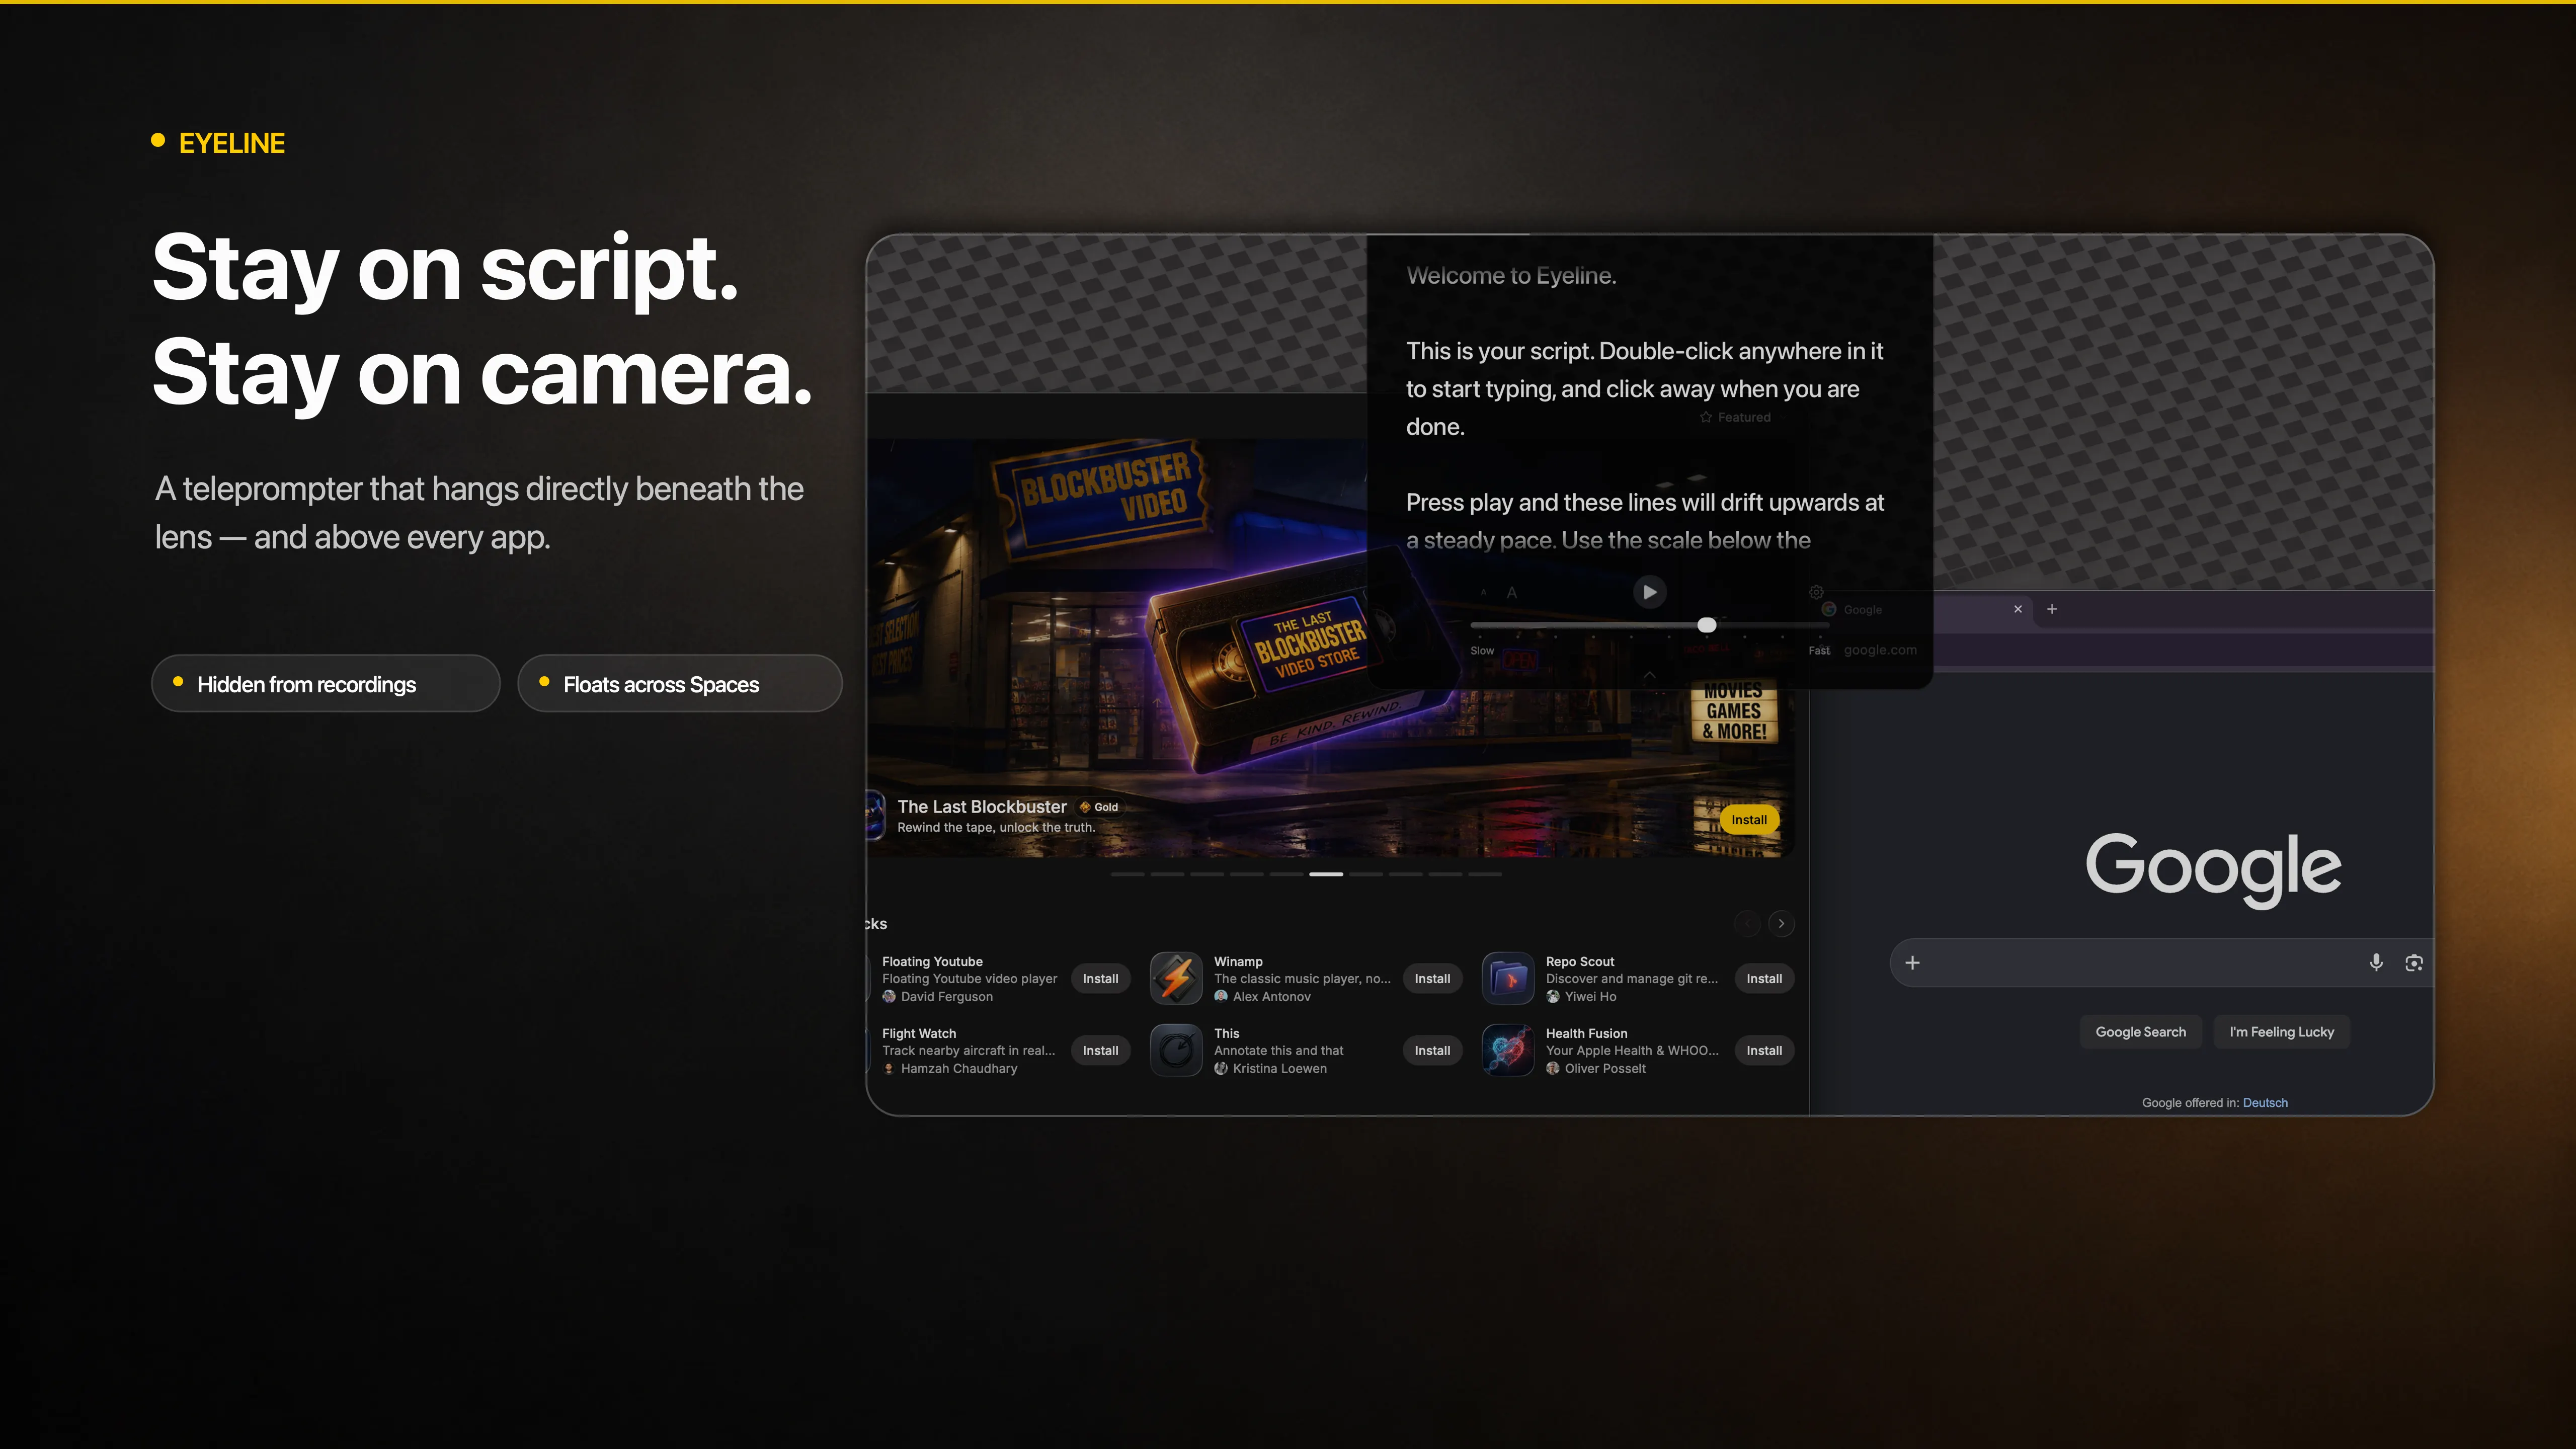Start Google voice search microphone
2576x1449 pixels.
click(x=2376, y=962)
